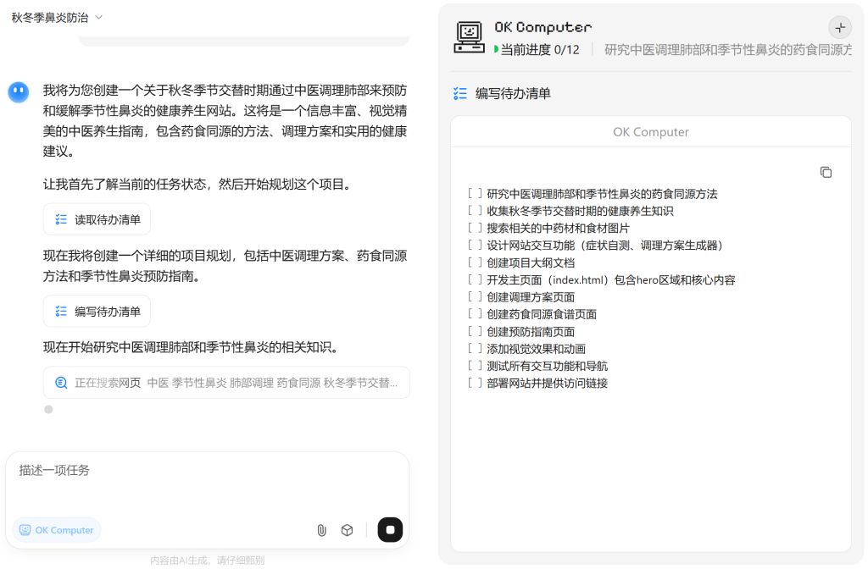
Task: Open the 当前进度 0/12 progress indicator
Action: 538,50
